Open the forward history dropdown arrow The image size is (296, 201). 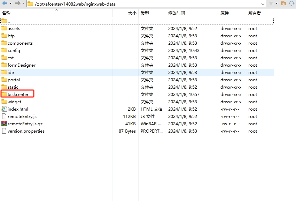click(23, 3)
